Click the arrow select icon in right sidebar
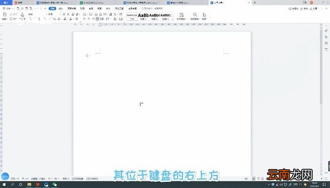Viewport: 330px width, 188px height. [x=326, y=37]
